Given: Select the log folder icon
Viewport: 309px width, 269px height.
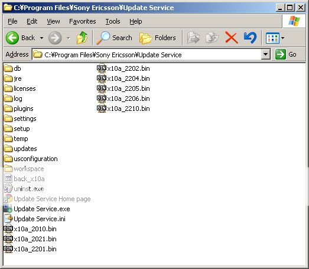Looking at the screenshot, I should click(8, 98).
